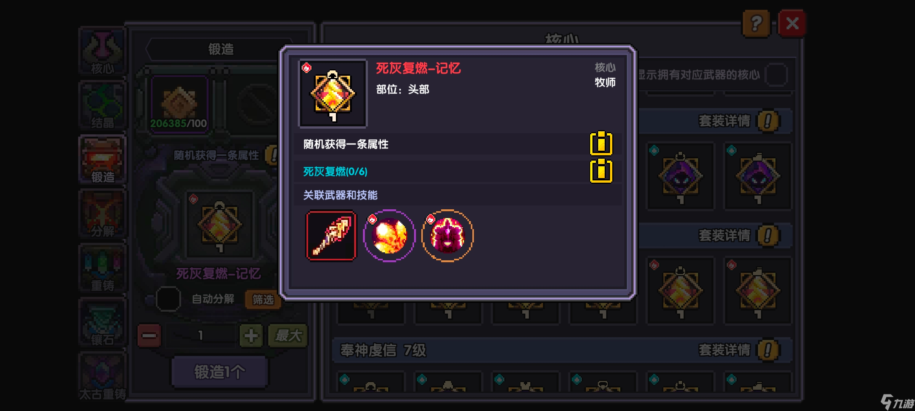Open the 筛选 filter button
915x411 pixels.
[263, 299]
